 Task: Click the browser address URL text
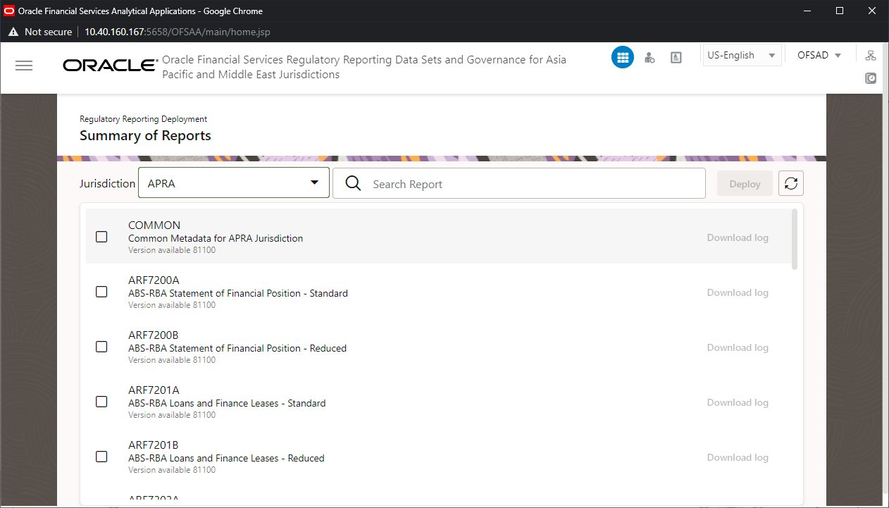(177, 32)
